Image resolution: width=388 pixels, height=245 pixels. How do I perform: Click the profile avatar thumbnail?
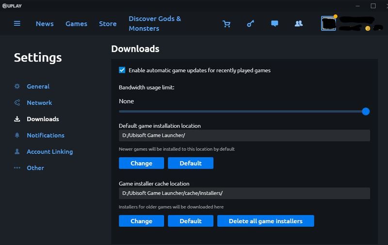[x=329, y=23]
